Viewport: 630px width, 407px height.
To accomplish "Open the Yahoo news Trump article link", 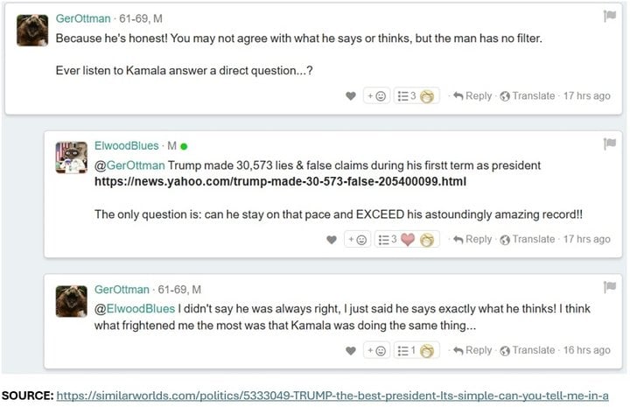I will (281, 181).
